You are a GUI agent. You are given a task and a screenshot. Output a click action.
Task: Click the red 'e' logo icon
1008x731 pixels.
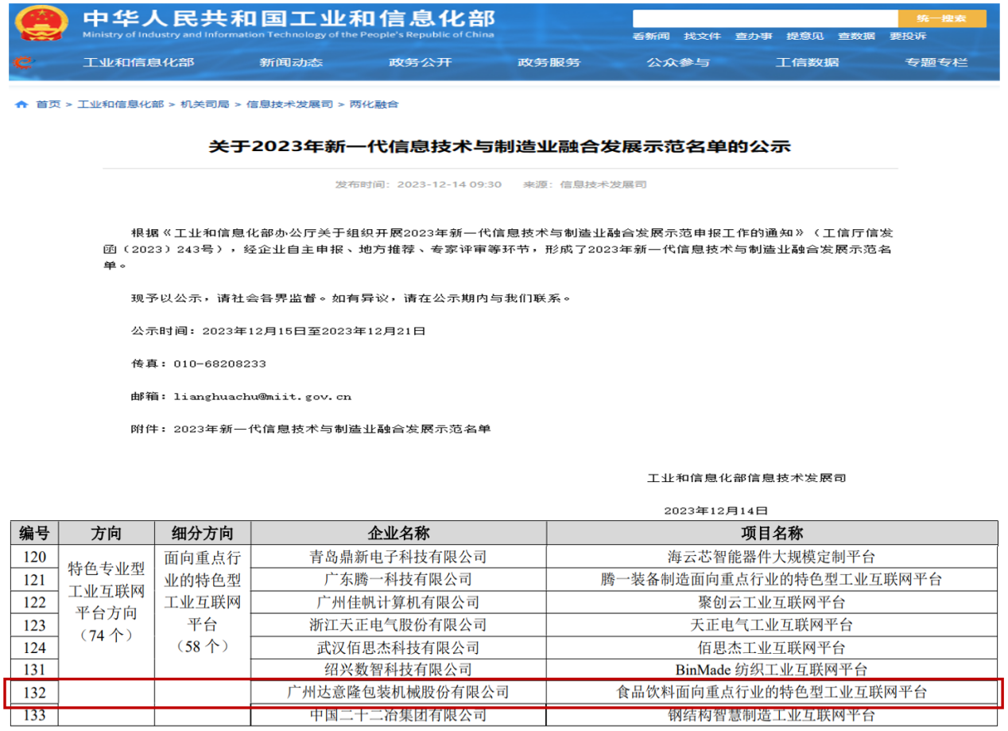point(23,62)
